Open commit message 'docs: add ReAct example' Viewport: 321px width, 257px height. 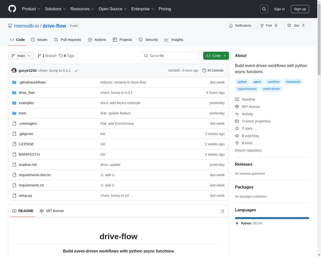(120, 103)
